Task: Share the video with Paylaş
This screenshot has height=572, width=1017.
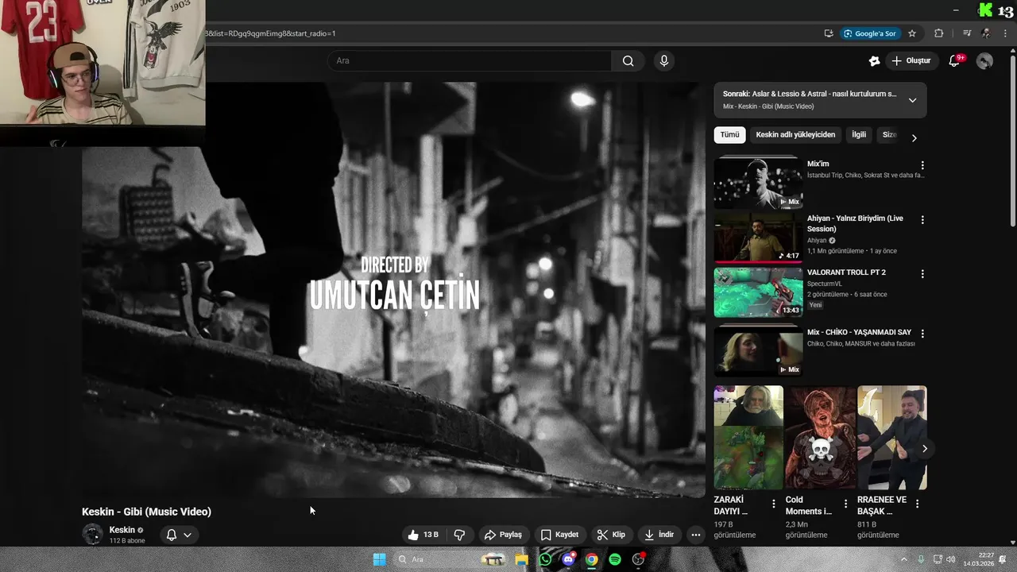Action: (x=503, y=535)
